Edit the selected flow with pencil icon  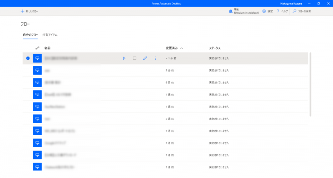point(145,58)
